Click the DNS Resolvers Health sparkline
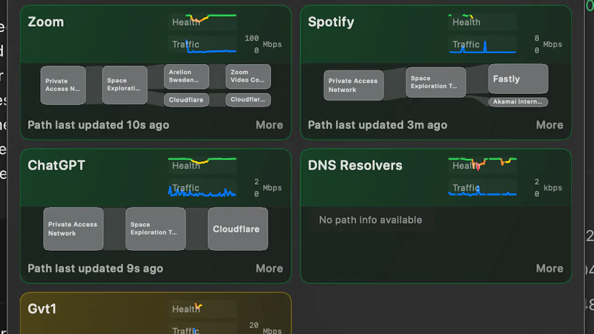Image resolution: width=594 pixels, height=334 pixels. click(x=483, y=166)
